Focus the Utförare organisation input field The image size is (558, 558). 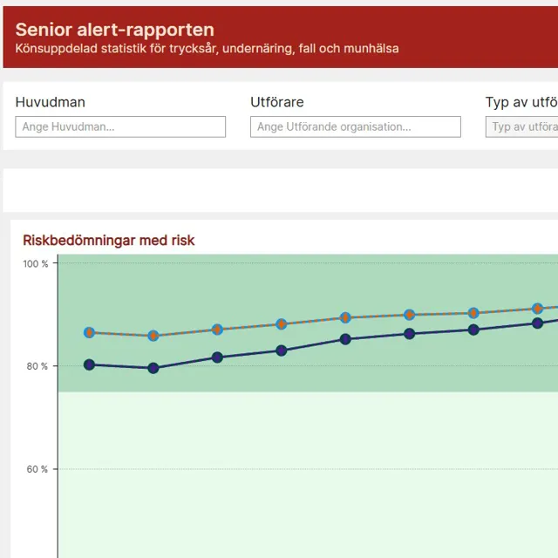click(x=356, y=127)
